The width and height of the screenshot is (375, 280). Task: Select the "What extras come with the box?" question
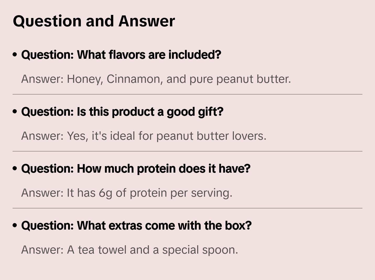[136, 226]
